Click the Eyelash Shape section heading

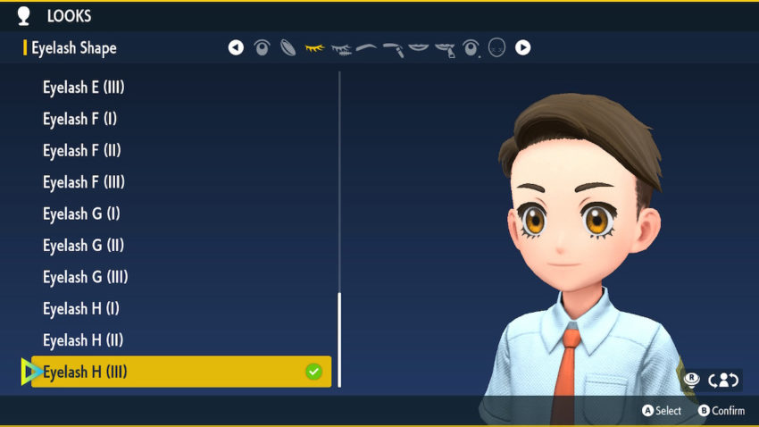[x=74, y=48]
